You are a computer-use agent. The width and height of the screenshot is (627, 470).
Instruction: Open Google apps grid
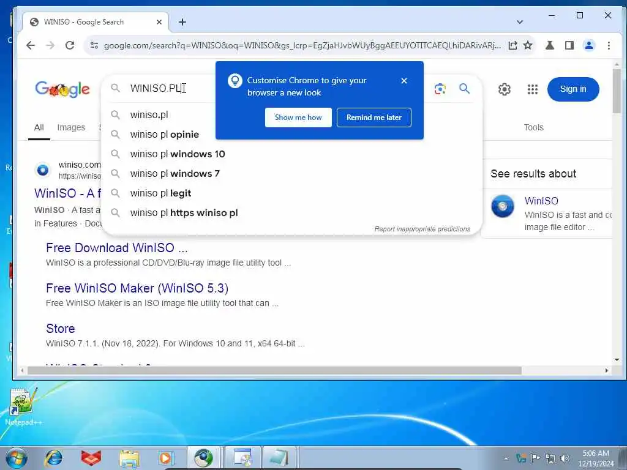532,89
